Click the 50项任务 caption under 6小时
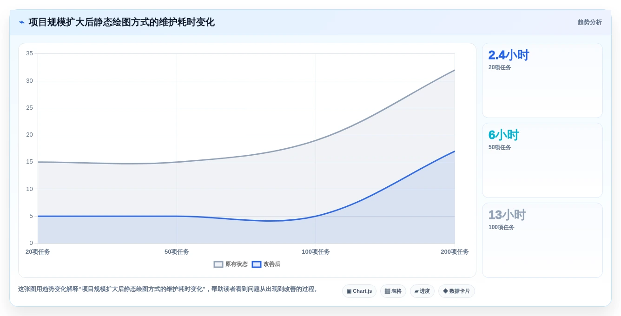Image resolution: width=621 pixels, height=316 pixels. (x=500, y=147)
